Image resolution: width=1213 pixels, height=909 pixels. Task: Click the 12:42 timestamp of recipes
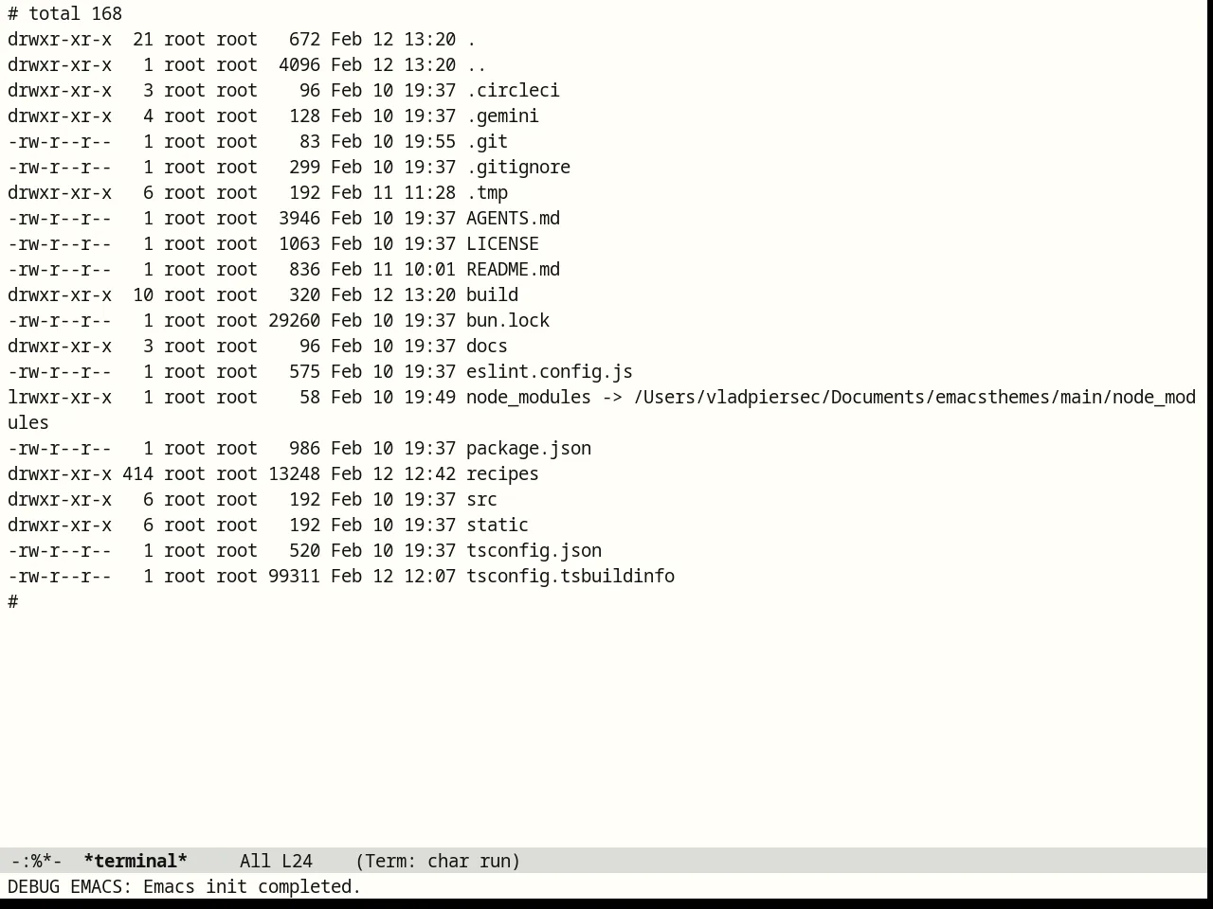pyautogui.click(x=429, y=473)
